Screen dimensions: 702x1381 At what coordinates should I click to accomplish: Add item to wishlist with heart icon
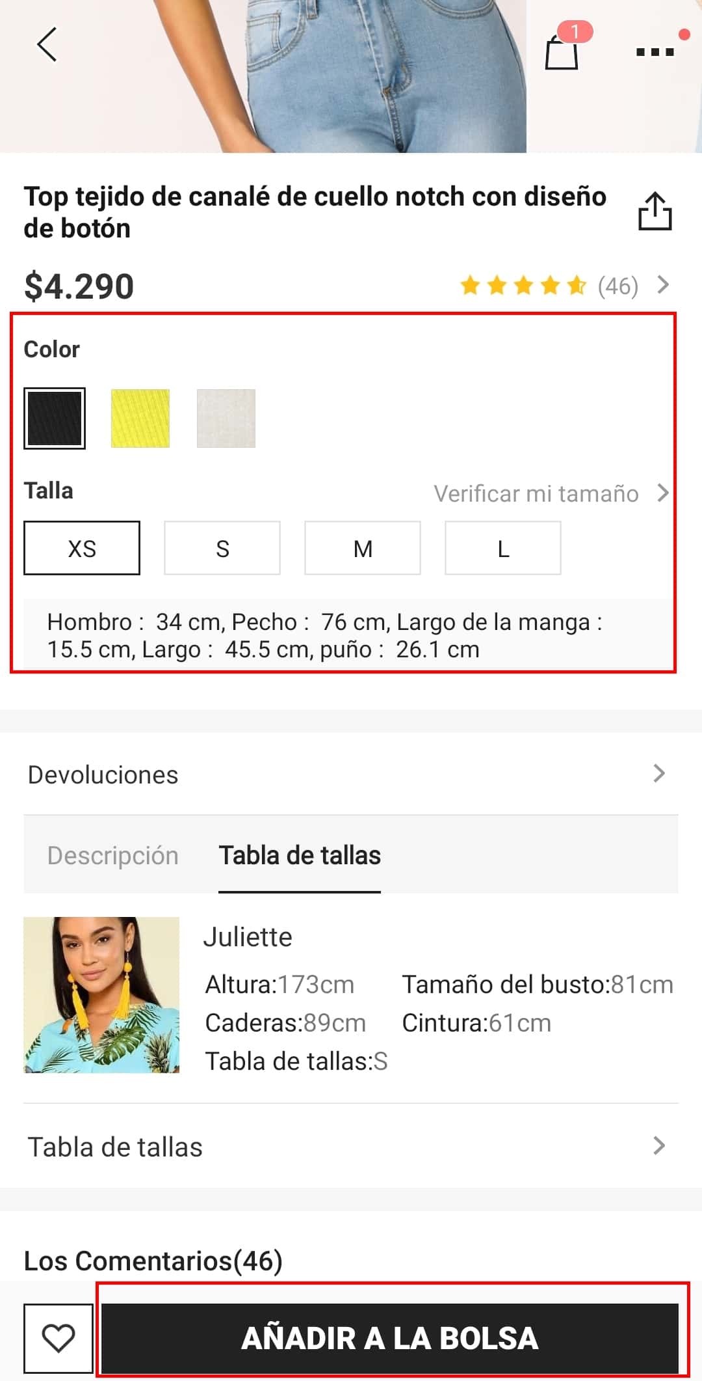[x=58, y=1338]
